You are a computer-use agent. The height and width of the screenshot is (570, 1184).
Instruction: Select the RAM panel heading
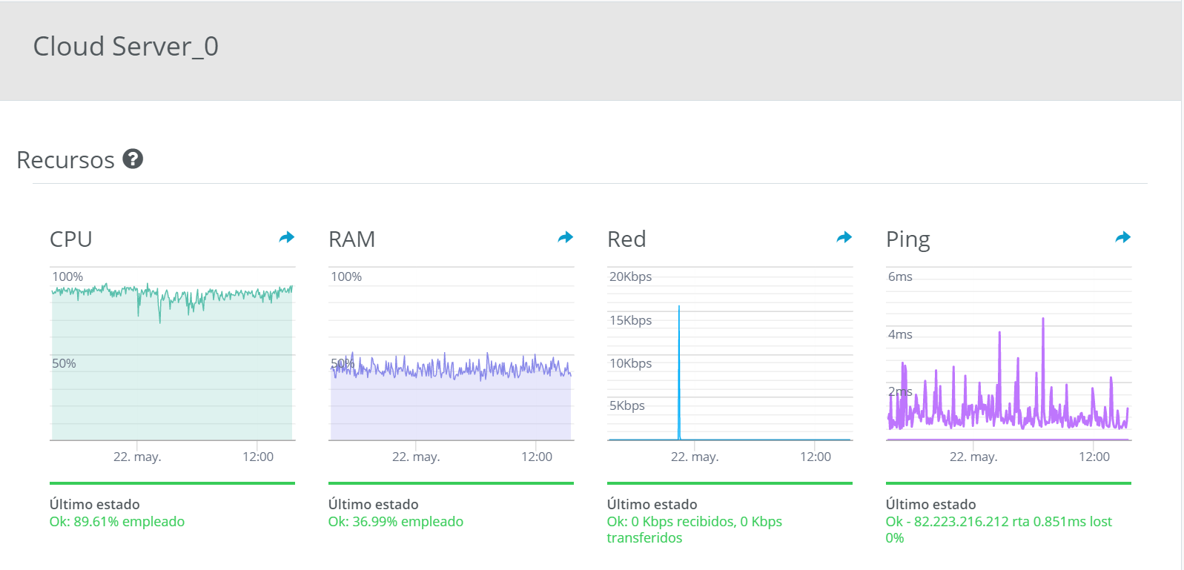(x=352, y=239)
